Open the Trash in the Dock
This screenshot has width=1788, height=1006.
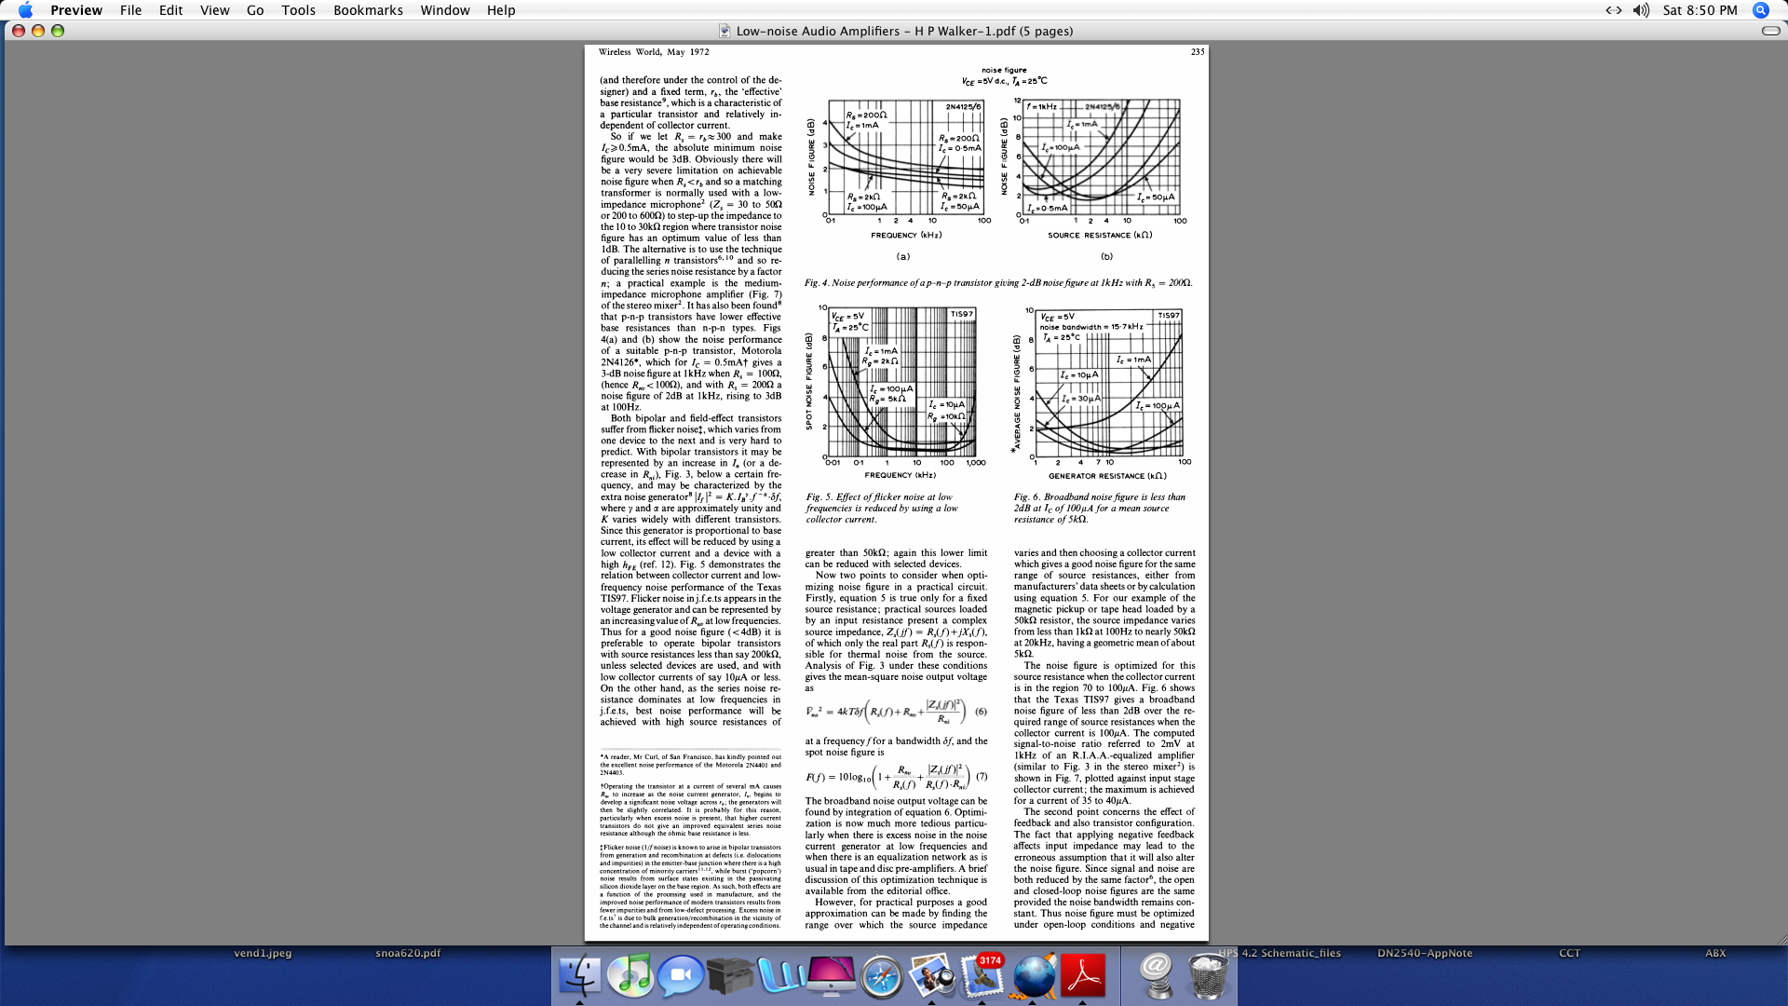1207,976
